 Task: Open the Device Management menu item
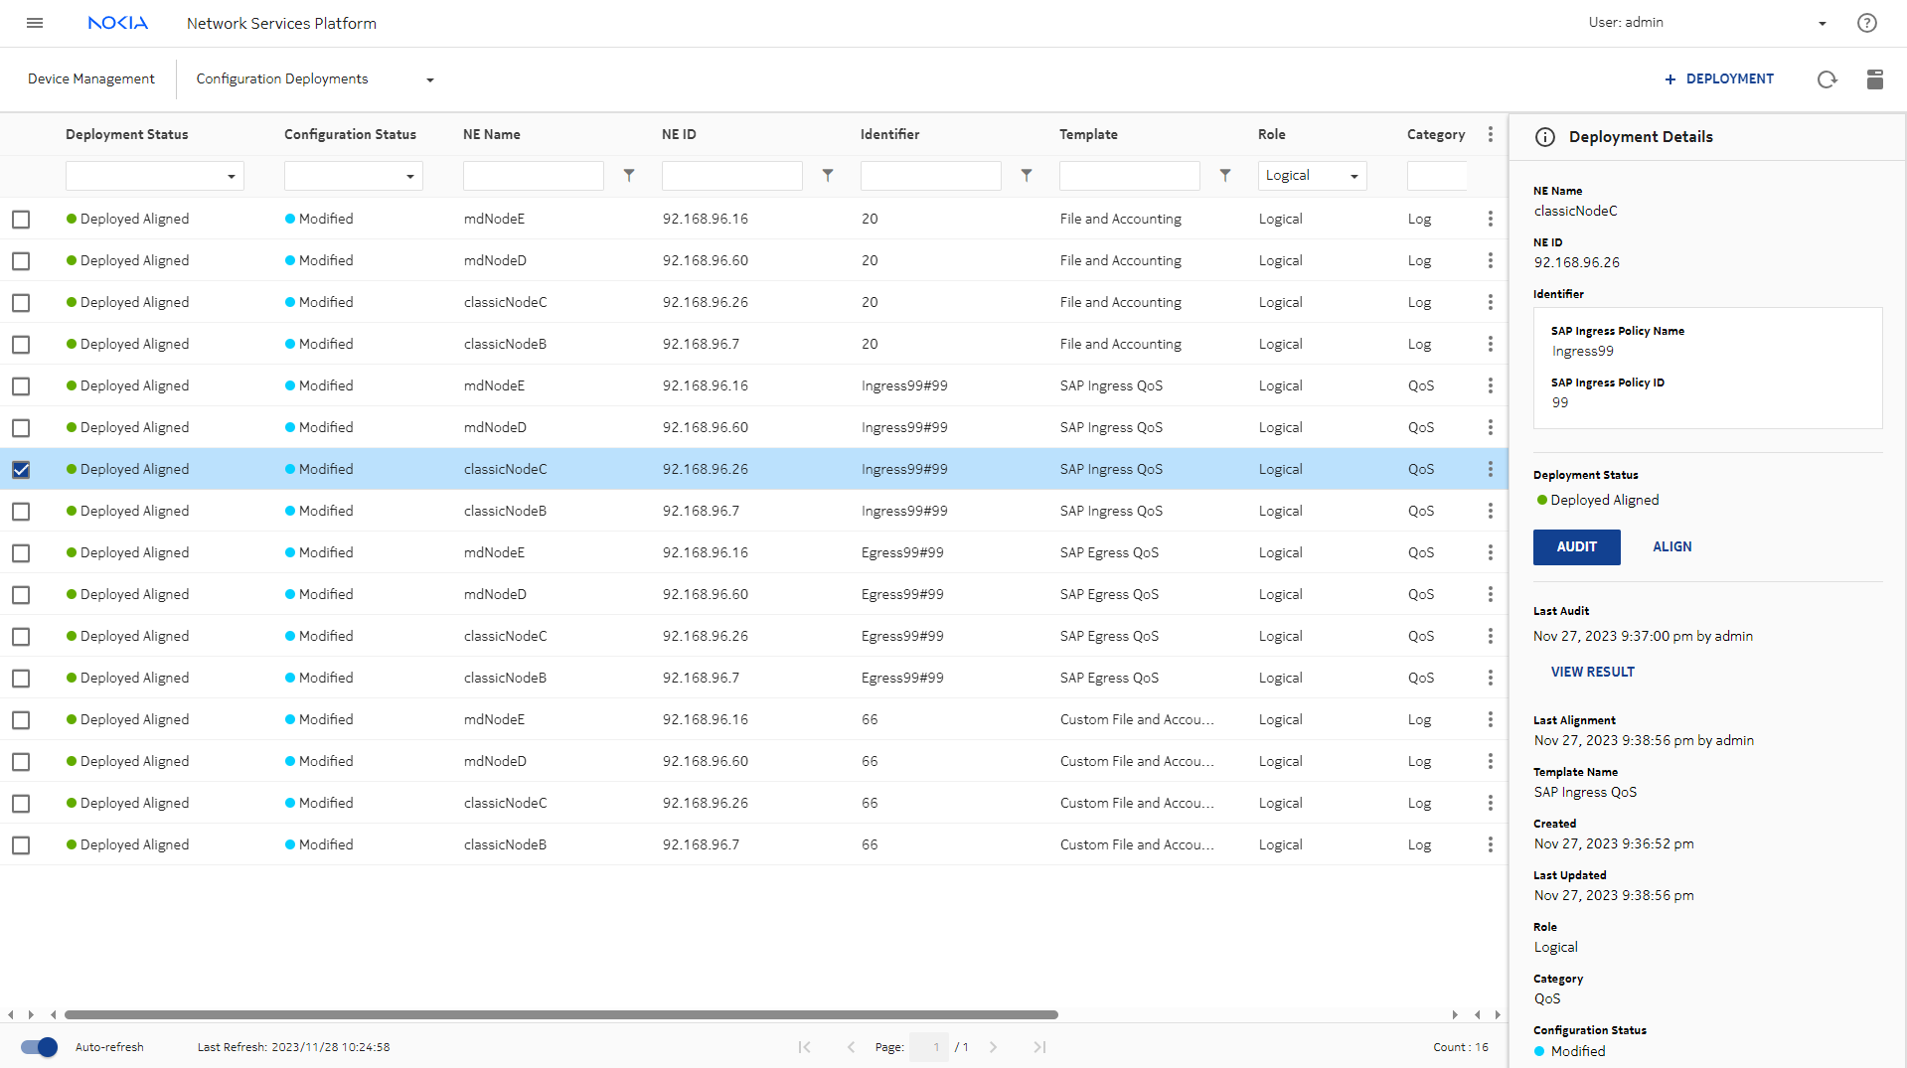[x=91, y=79]
